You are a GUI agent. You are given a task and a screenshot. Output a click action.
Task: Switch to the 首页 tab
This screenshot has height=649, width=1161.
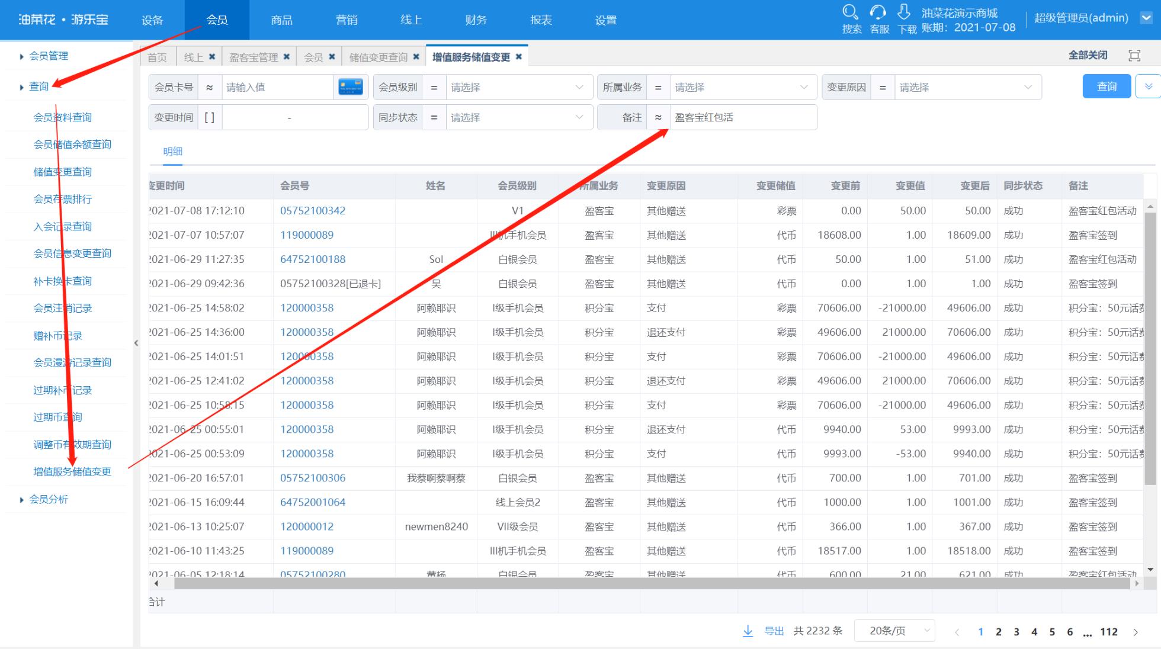tap(158, 57)
